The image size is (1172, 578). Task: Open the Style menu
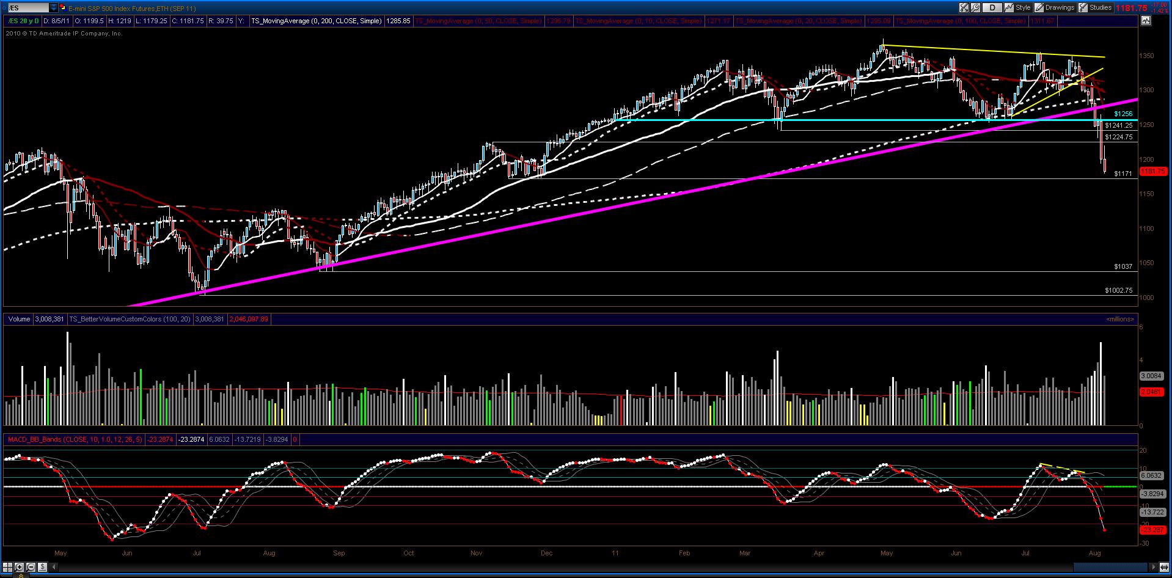(1019, 8)
